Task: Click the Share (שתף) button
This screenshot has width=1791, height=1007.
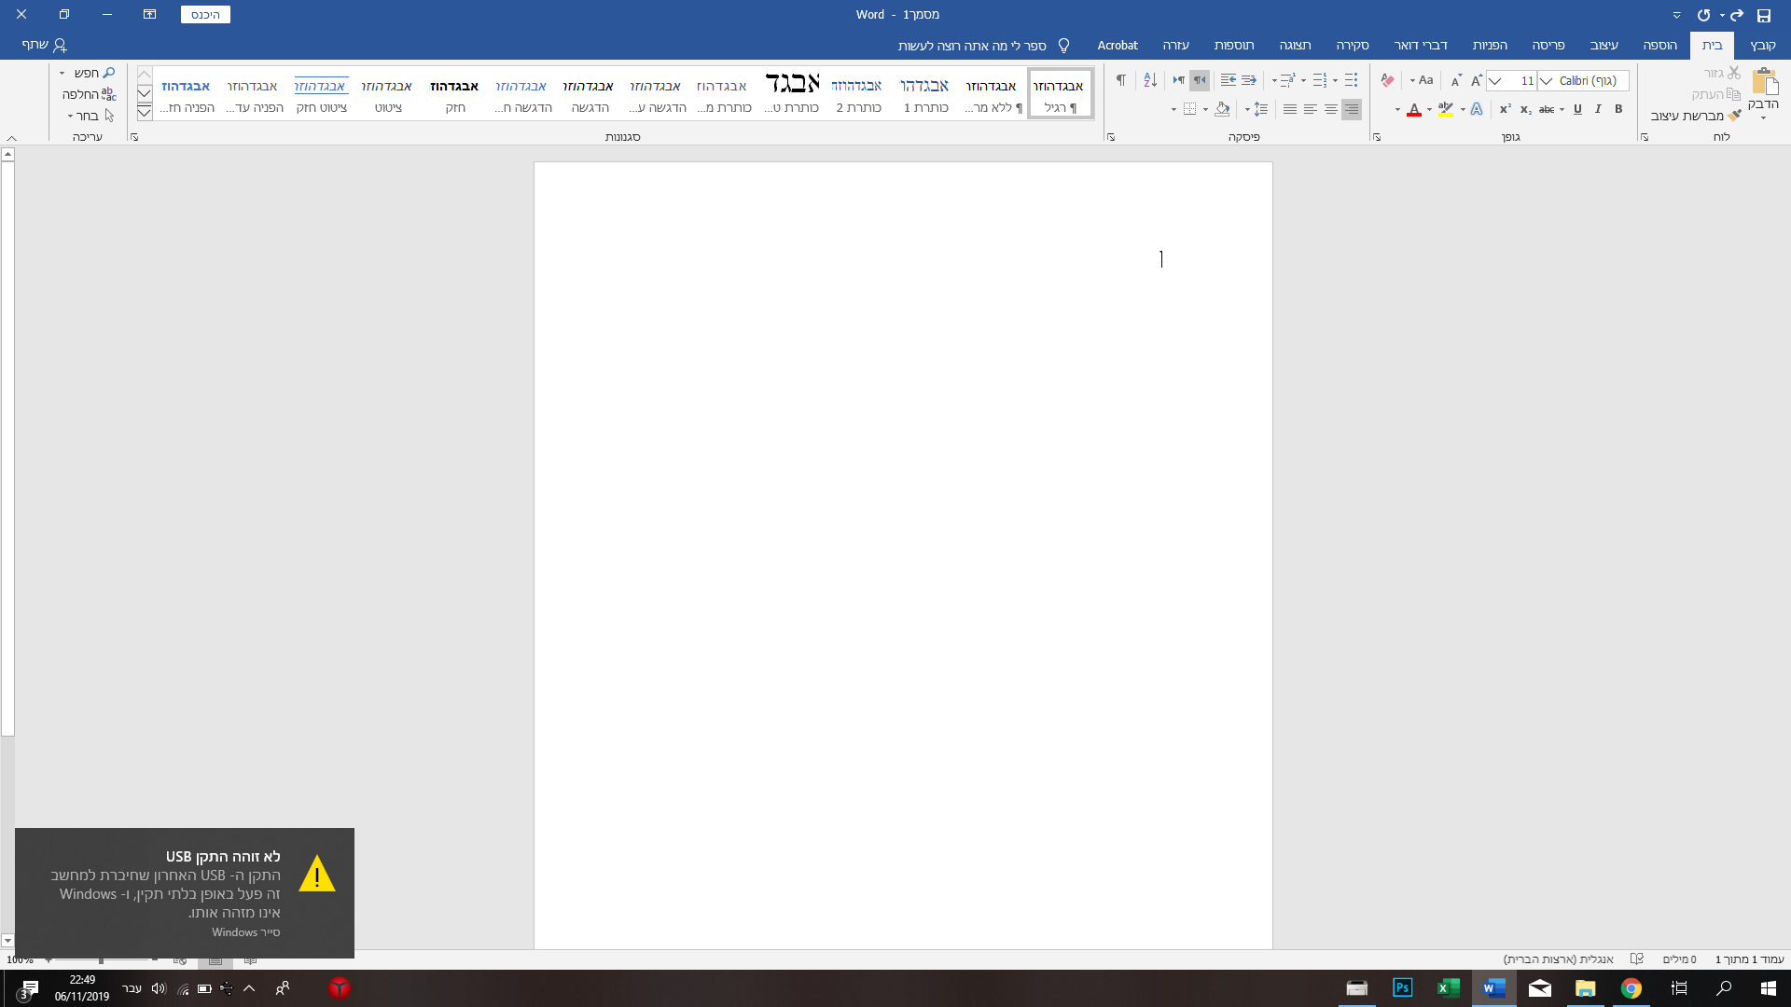Action: coord(44,45)
